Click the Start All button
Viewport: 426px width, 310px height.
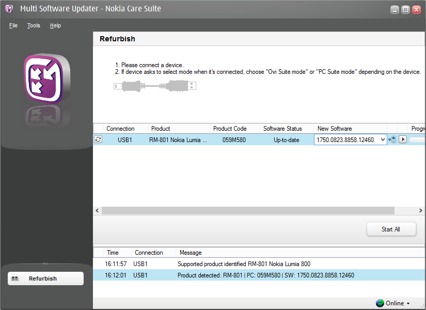(x=391, y=229)
